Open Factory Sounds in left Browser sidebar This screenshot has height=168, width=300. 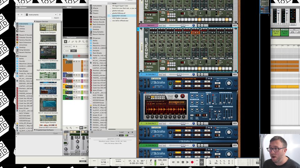pyautogui.click(x=25, y=40)
